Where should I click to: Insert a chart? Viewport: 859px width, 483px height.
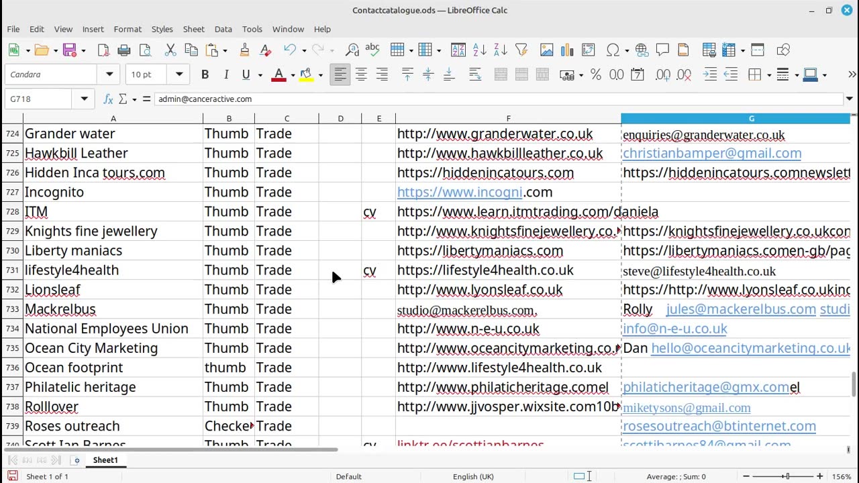pyautogui.click(x=567, y=50)
